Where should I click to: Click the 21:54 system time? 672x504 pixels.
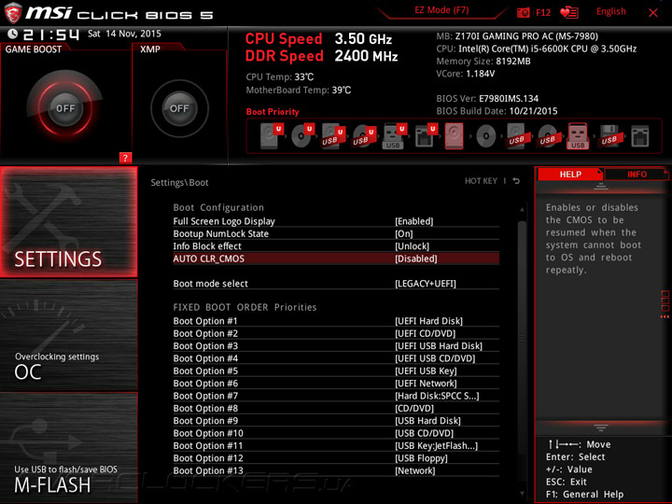(x=51, y=35)
